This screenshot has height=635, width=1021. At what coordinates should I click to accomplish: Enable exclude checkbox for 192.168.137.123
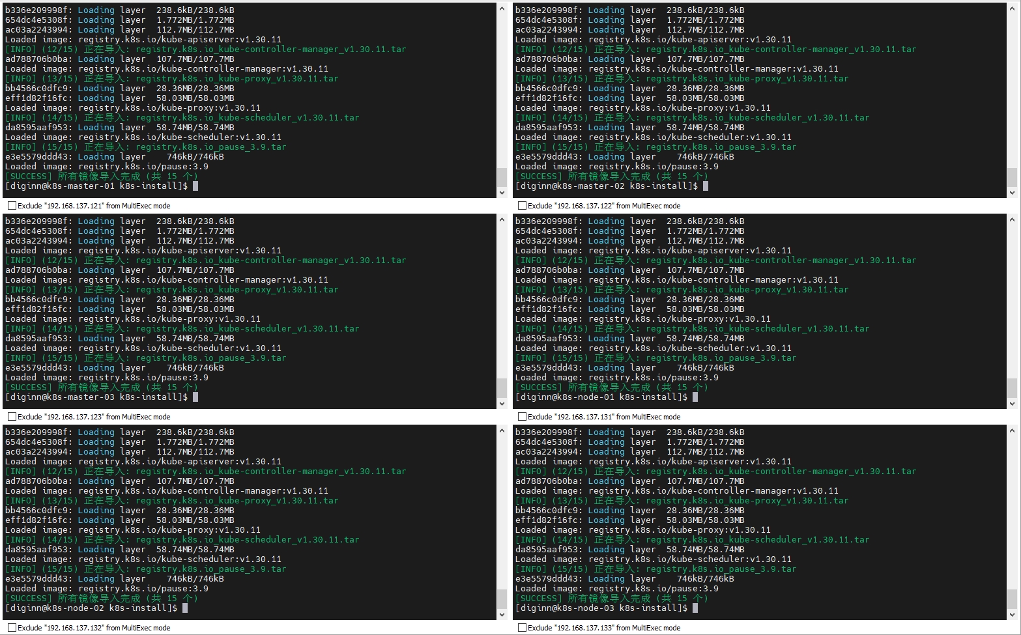(12, 417)
